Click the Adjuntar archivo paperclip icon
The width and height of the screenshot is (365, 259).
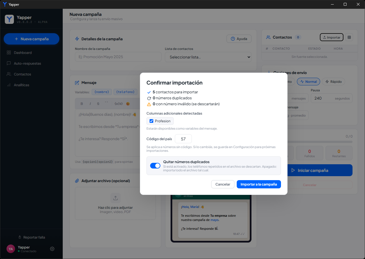pos(77,181)
